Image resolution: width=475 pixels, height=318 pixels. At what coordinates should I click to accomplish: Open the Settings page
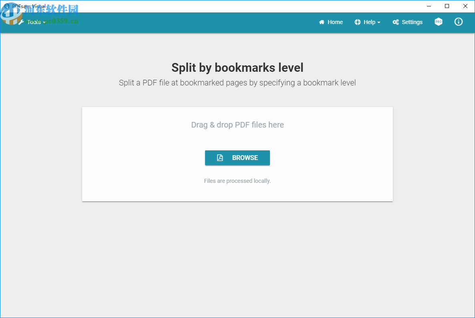tap(407, 22)
